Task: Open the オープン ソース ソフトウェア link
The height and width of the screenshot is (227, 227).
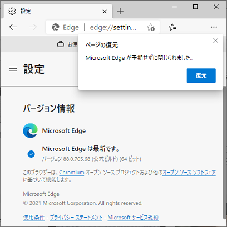Action: pyautogui.click(x=189, y=173)
